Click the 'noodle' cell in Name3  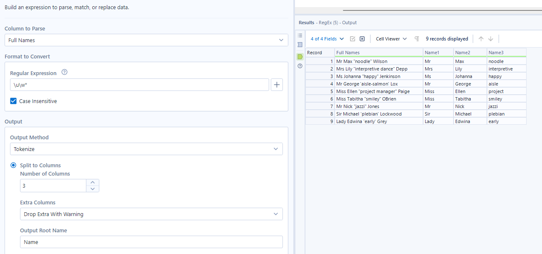click(507, 61)
